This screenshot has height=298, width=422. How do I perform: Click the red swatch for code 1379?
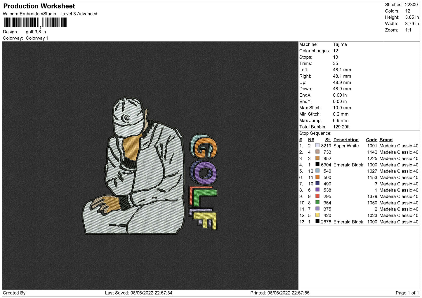[x=317, y=196]
